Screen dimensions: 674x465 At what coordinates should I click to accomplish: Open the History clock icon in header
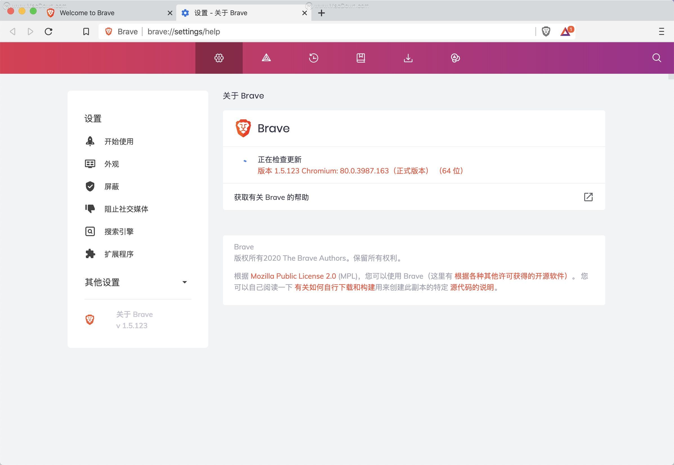[x=314, y=58]
